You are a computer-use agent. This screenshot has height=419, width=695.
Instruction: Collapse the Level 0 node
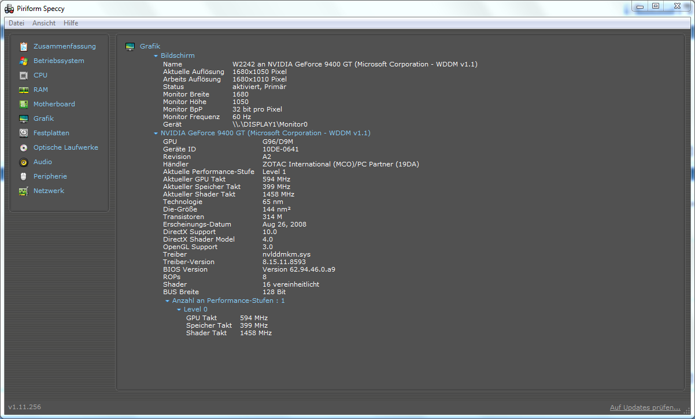click(179, 310)
